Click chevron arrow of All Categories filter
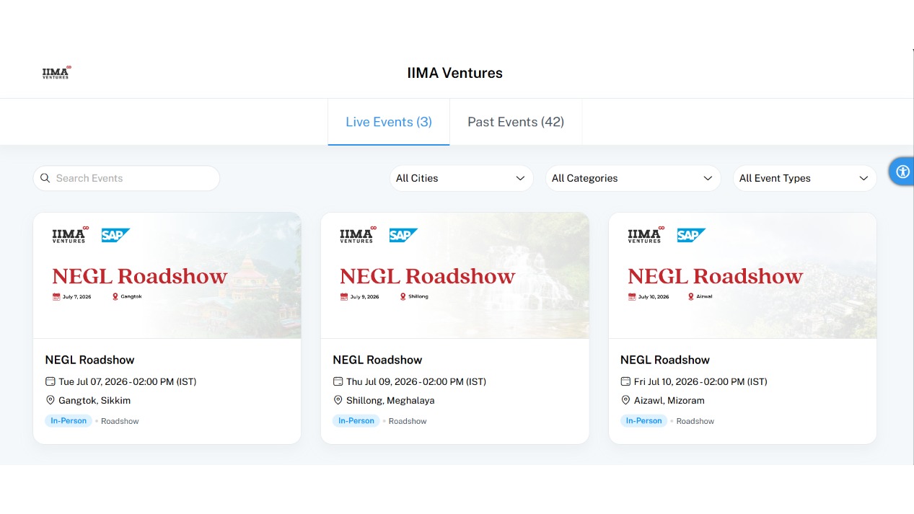 pos(708,178)
